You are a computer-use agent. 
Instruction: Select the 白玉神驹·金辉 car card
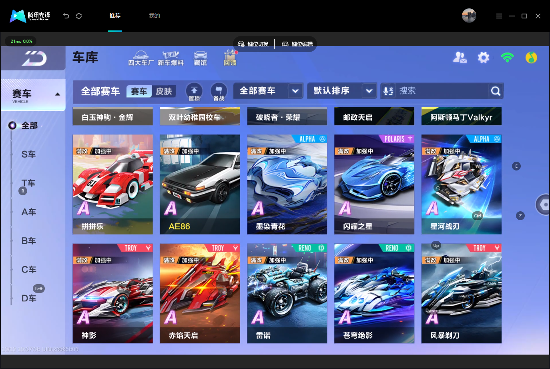tap(113, 116)
